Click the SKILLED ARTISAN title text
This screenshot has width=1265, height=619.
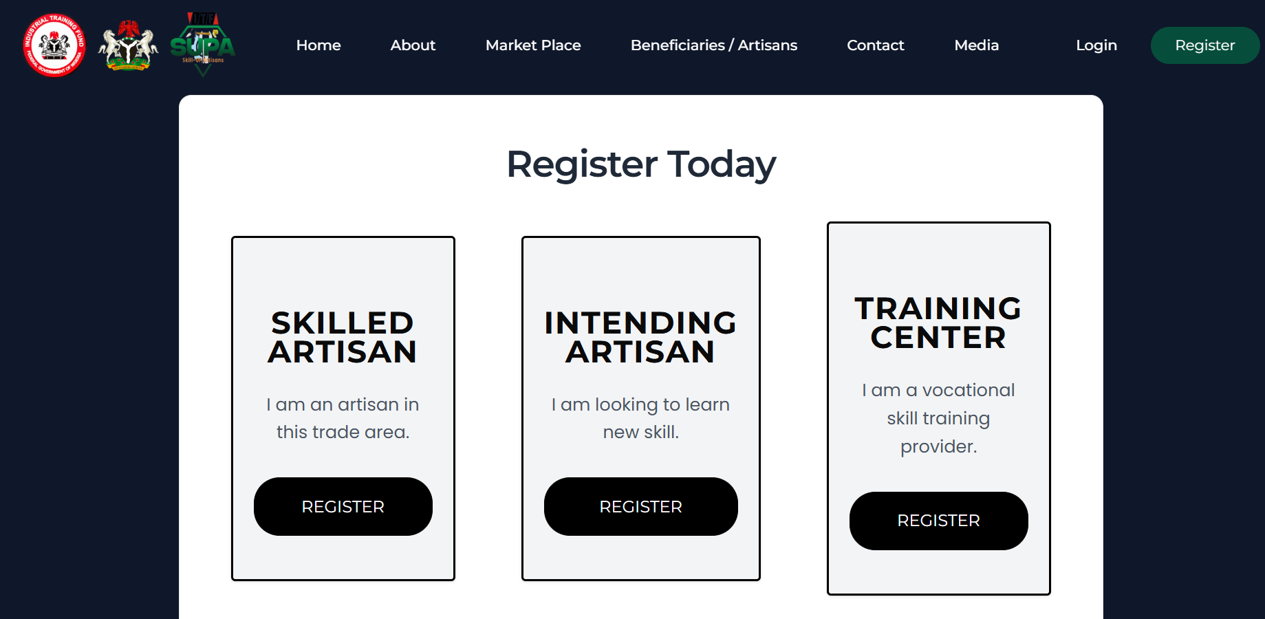point(343,338)
